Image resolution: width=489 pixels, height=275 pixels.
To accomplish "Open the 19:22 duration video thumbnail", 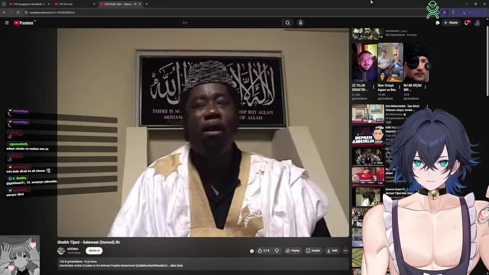I will coord(368,156).
